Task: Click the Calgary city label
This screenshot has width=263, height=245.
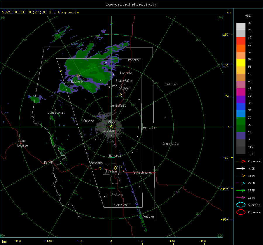Action: pos(114,171)
